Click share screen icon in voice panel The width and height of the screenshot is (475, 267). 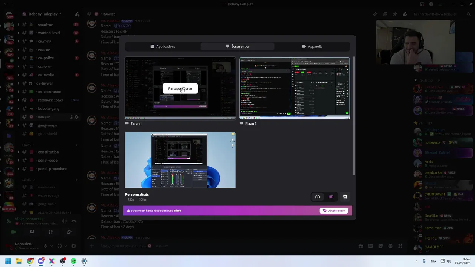[32, 232]
